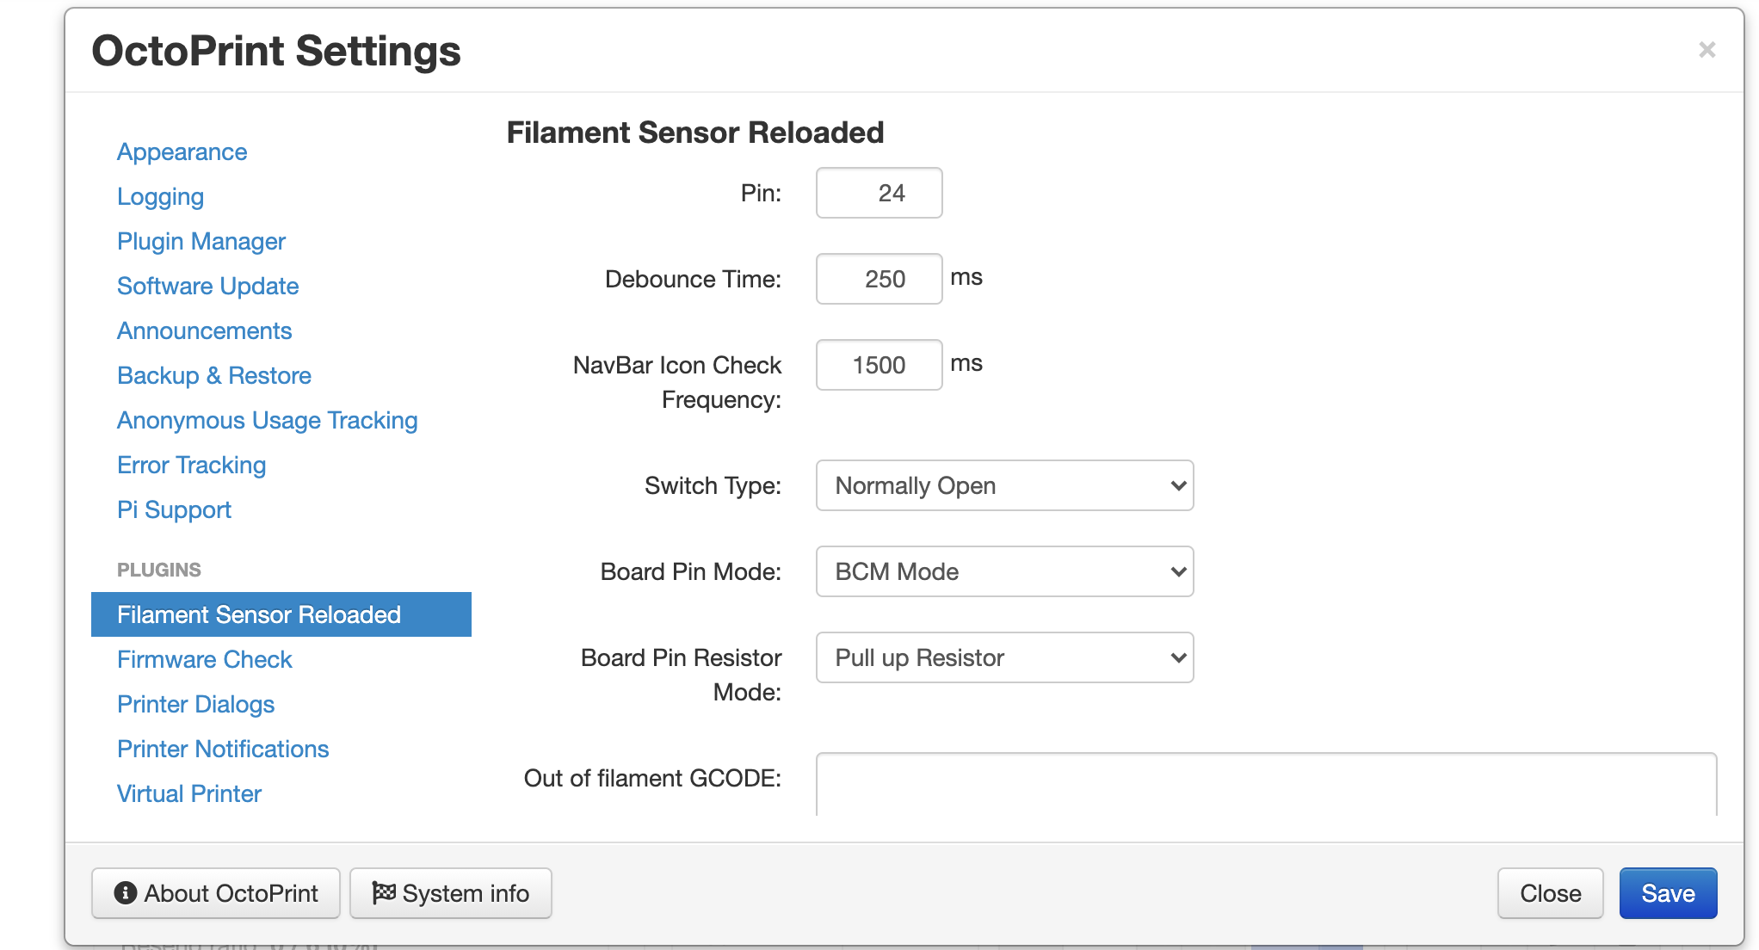Open Printer Dialogs plugin settings
Screen dimensions: 1759x950
click(196, 704)
